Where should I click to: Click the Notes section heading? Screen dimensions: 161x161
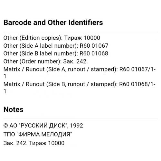(x=14, y=109)
